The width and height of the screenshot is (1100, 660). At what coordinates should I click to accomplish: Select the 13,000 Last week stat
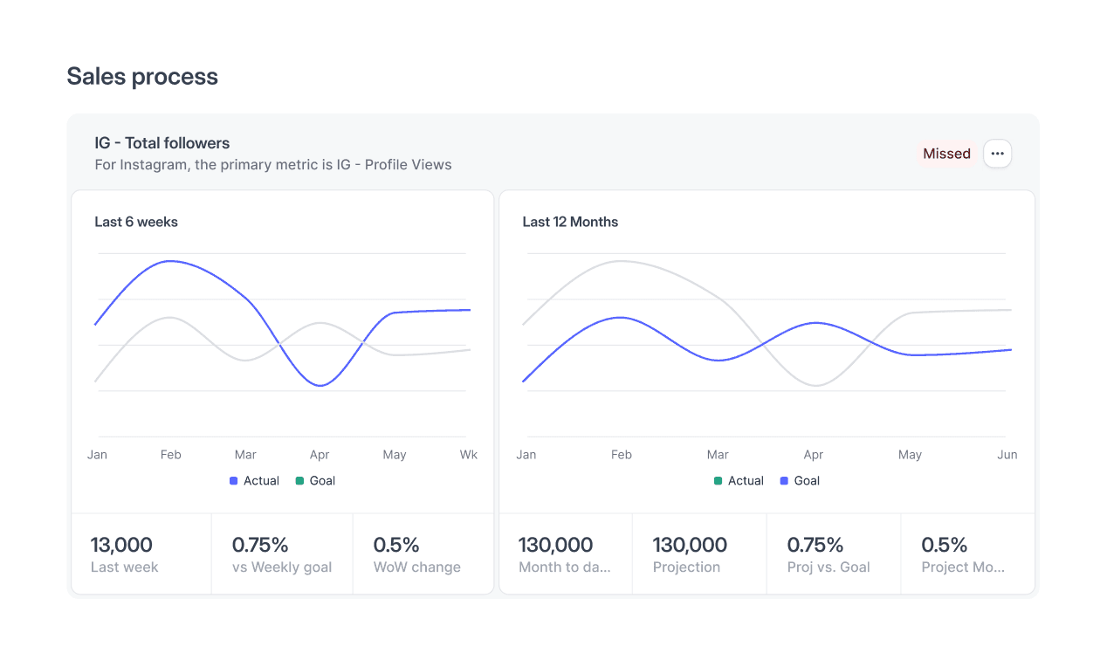[x=141, y=554]
